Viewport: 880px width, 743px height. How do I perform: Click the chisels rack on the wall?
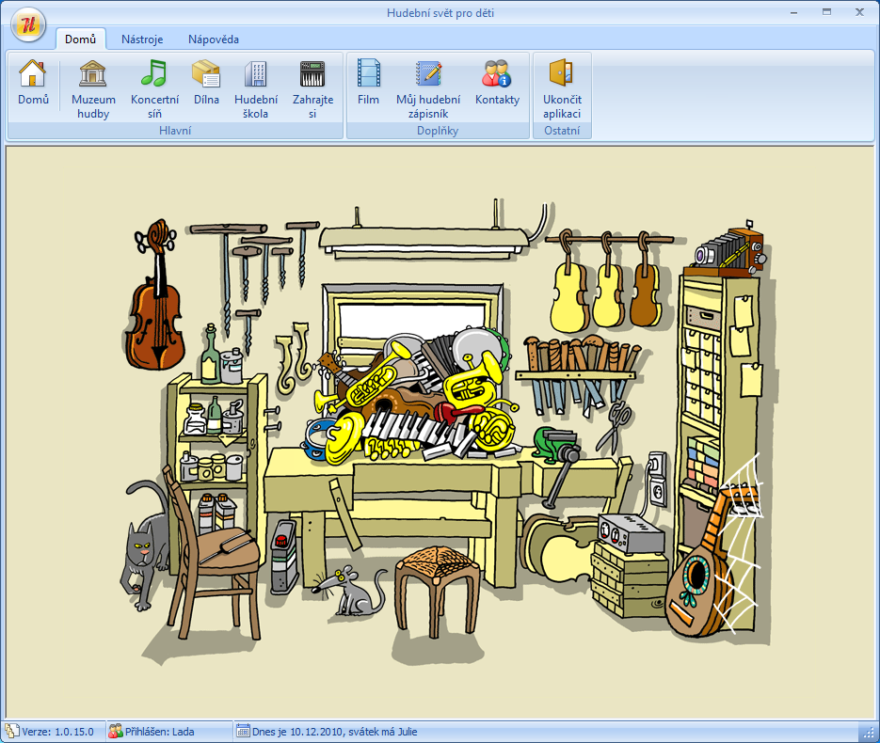[x=580, y=374]
